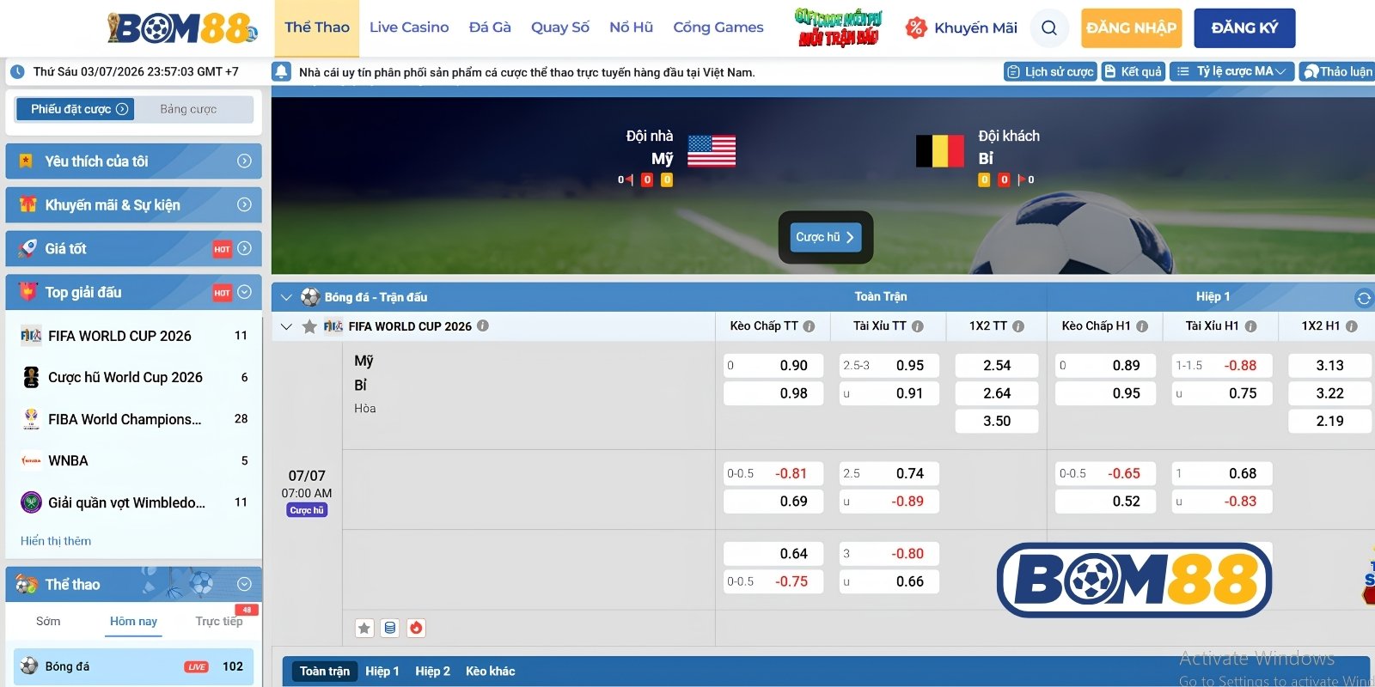Click the Belgium flag of away team

tap(939, 151)
